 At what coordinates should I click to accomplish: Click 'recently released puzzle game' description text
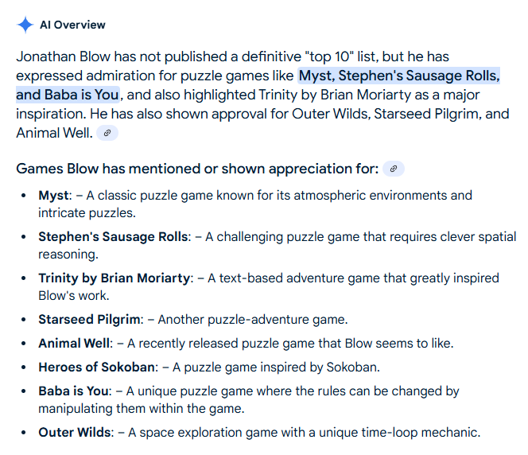click(290, 344)
